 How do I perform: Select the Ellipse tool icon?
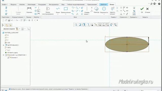73,11
